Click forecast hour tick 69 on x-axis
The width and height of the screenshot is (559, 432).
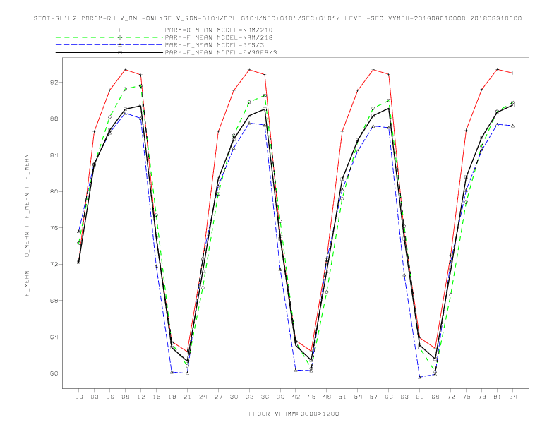click(435, 397)
